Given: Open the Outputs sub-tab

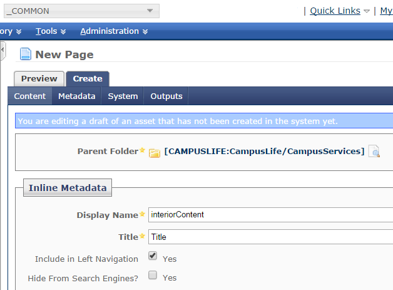Looking at the screenshot, I should (166, 96).
